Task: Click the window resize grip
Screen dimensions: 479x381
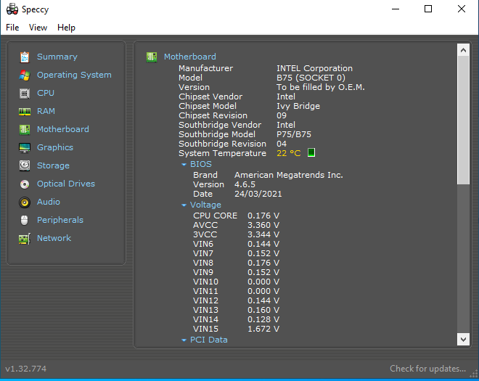Action: click(474, 374)
